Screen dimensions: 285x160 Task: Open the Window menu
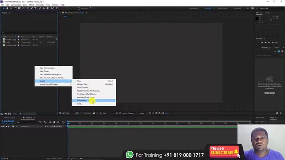(55, 5)
